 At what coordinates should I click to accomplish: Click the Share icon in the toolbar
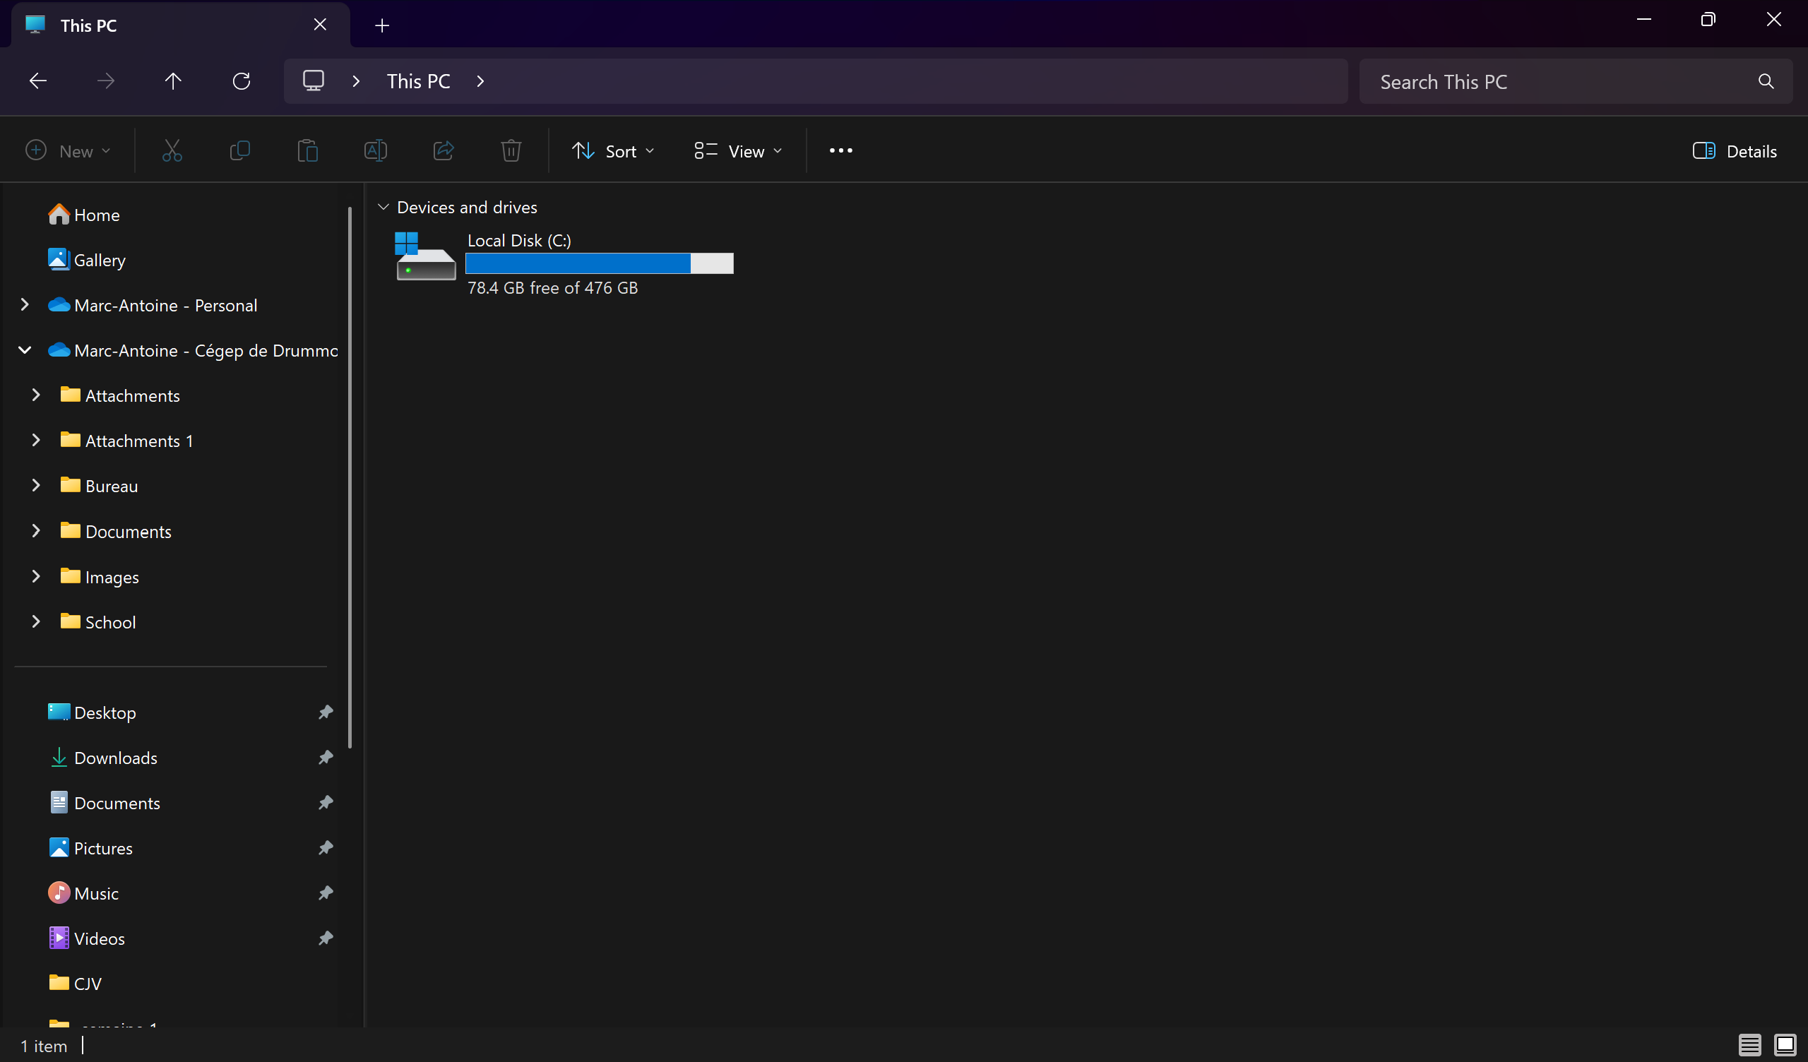[444, 150]
